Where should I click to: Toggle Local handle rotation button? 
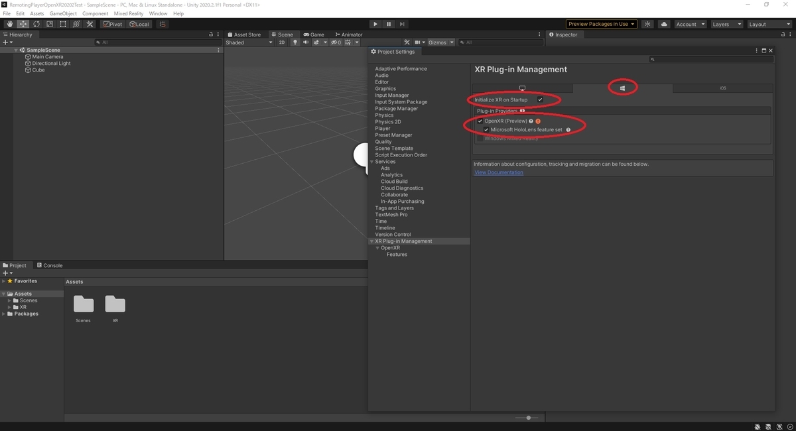pyautogui.click(x=139, y=24)
